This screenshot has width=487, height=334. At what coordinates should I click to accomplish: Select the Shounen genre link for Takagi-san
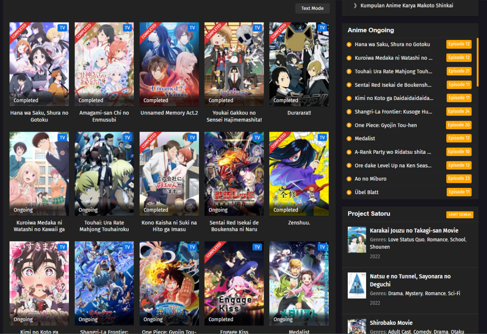click(x=380, y=247)
